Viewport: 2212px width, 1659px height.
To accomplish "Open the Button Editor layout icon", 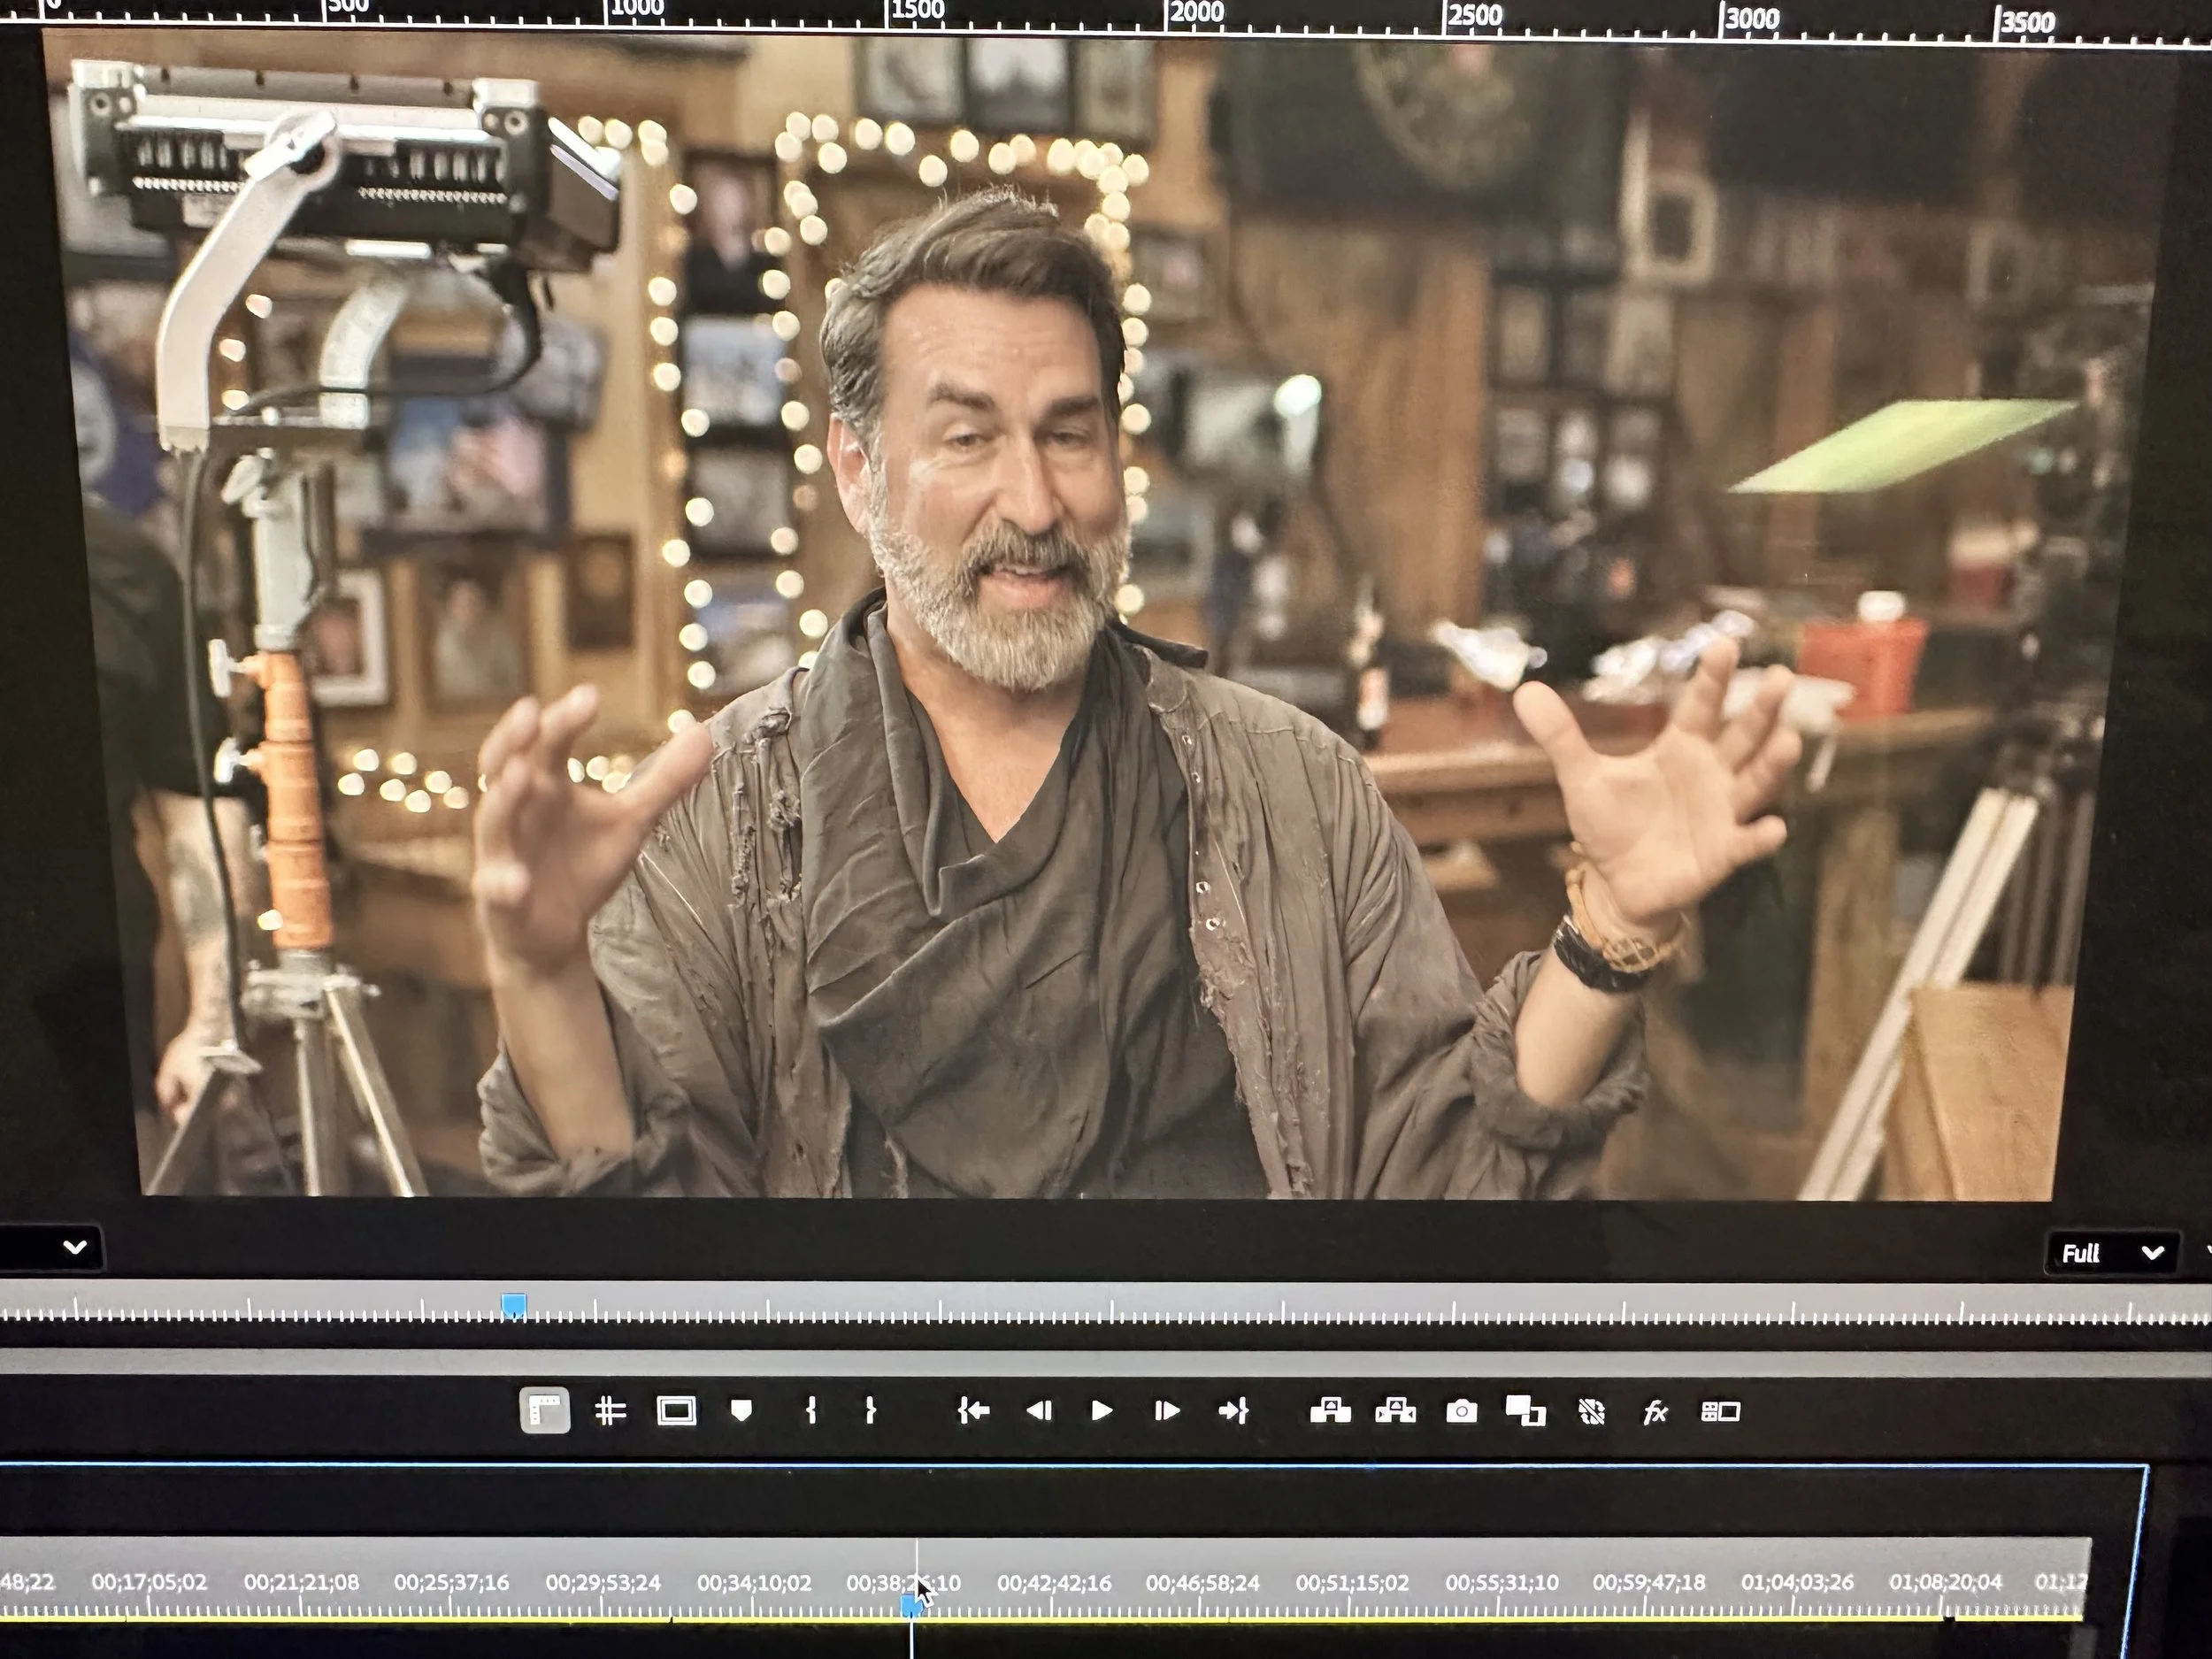I will click(1720, 1411).
